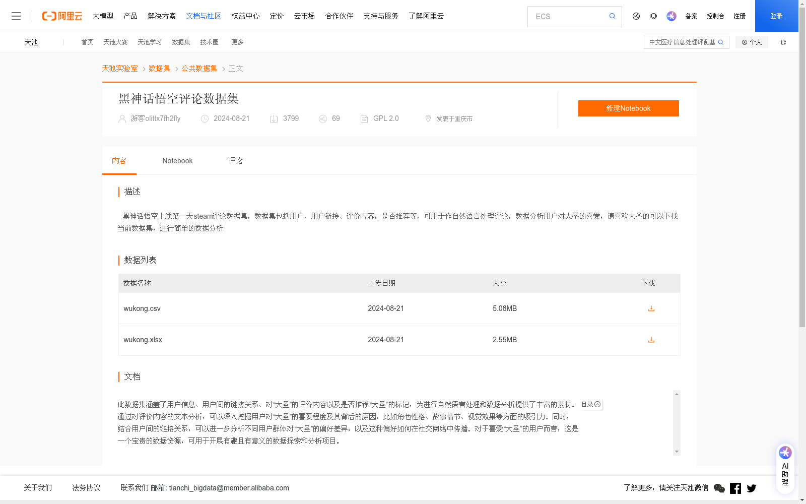
Task: Switch to the Notebook tab
Action: tap(177, 161)
